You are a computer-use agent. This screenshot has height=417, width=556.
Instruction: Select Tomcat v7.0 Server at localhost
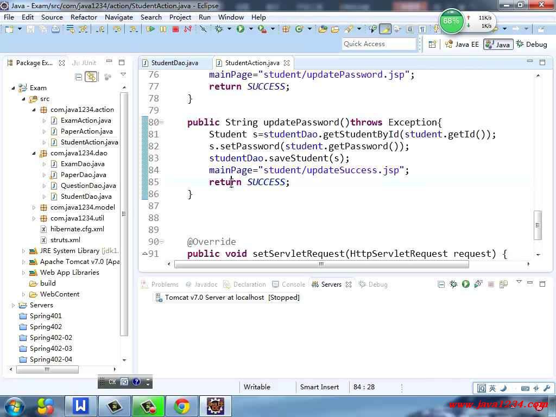click(x=228, y=298)
